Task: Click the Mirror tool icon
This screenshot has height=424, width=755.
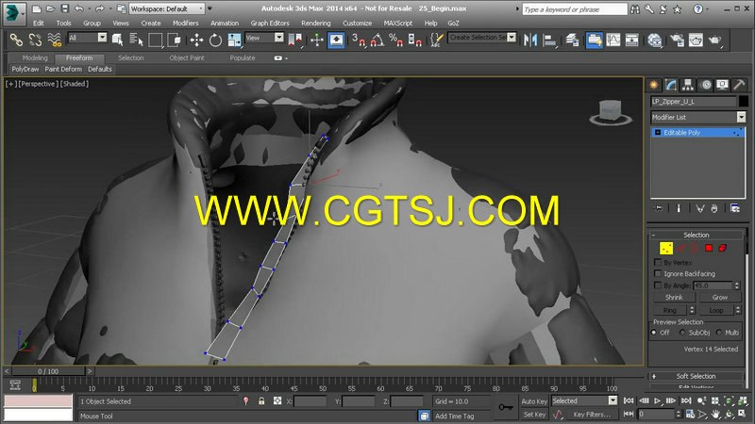Action: [530, 40]
